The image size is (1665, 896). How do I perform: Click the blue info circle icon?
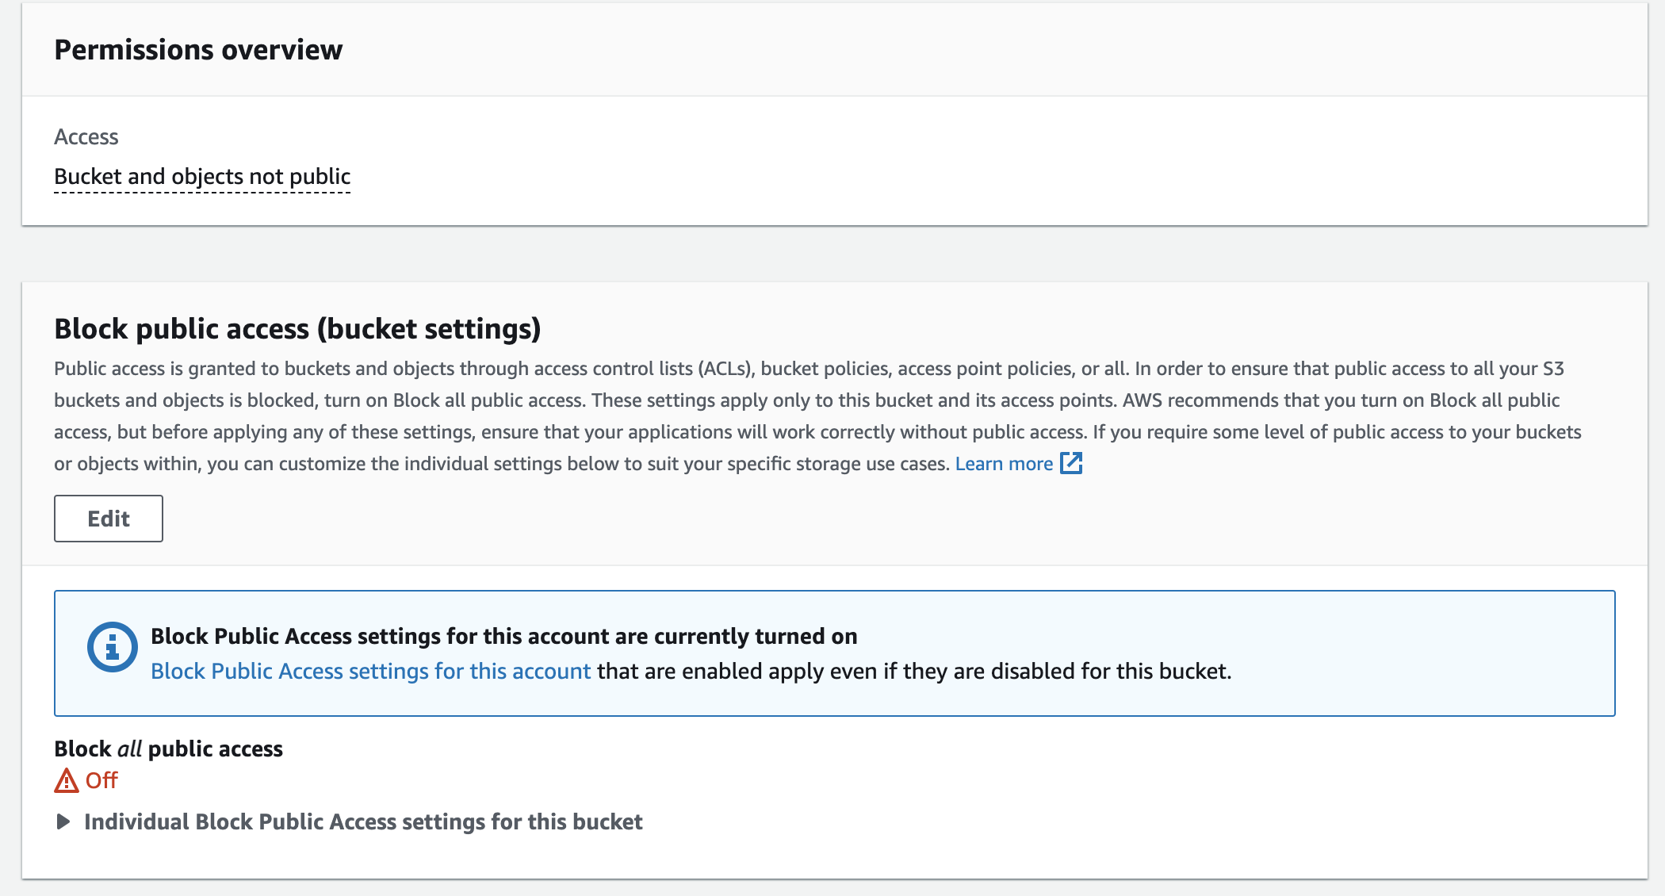[112, 647]
